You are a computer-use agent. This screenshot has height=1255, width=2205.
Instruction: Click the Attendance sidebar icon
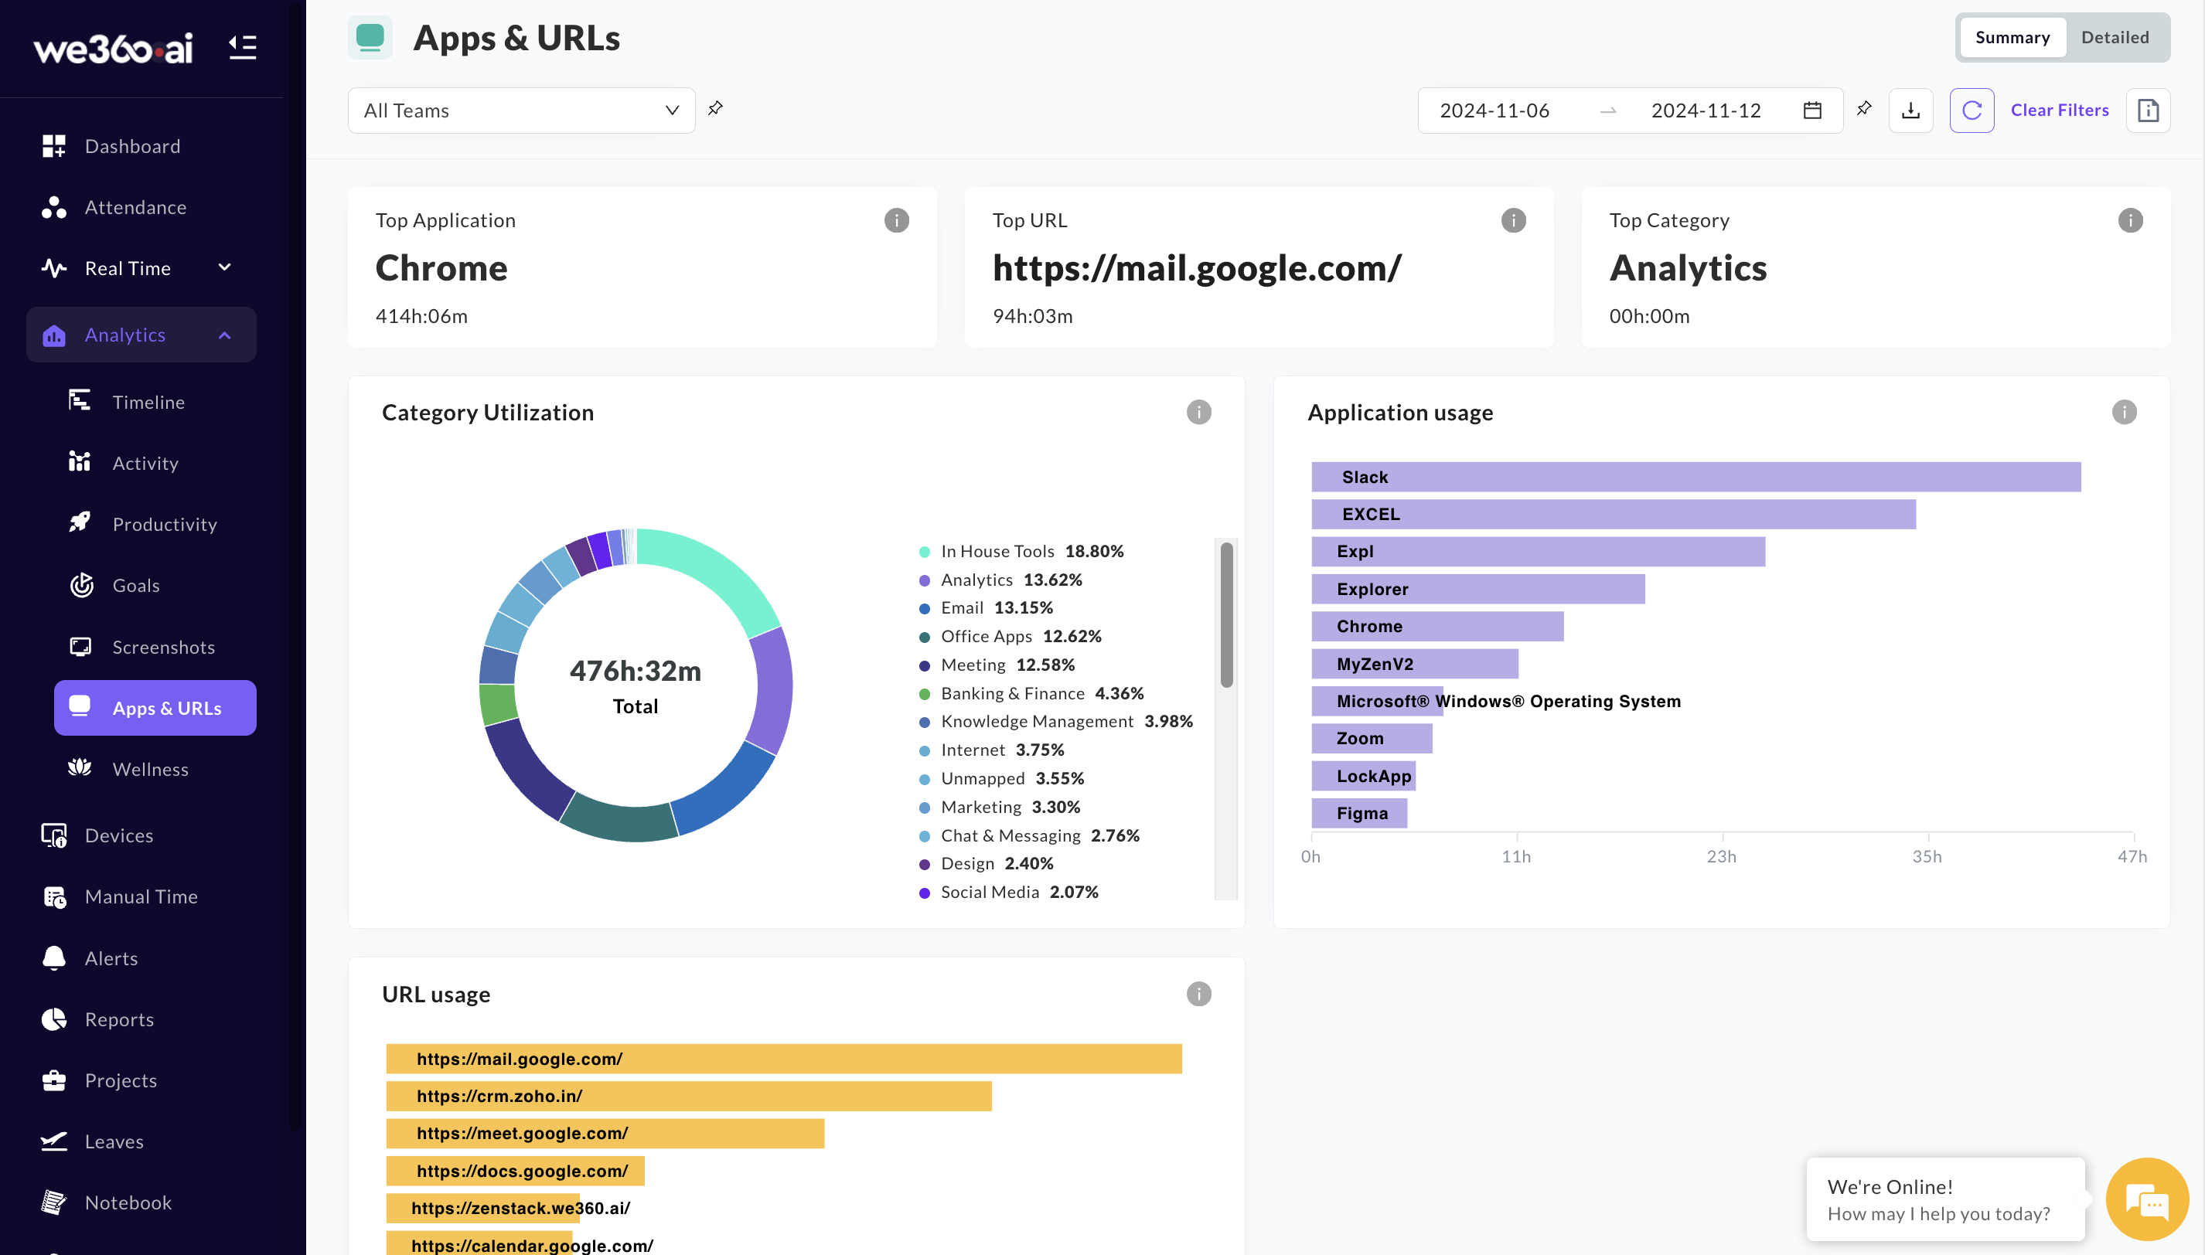(x=53, y=207)
